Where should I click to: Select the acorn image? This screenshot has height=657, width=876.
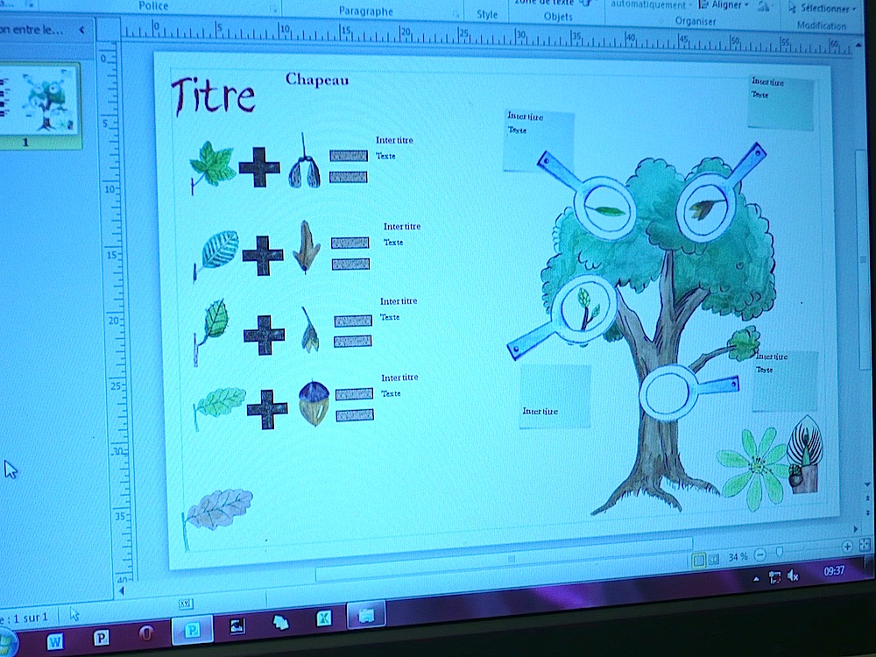[314, 403]
